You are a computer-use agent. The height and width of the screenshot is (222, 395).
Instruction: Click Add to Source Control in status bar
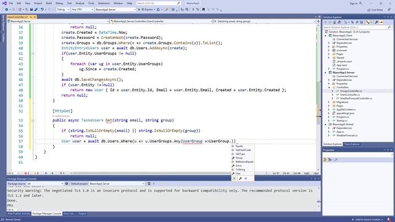(x=368, y=220)
